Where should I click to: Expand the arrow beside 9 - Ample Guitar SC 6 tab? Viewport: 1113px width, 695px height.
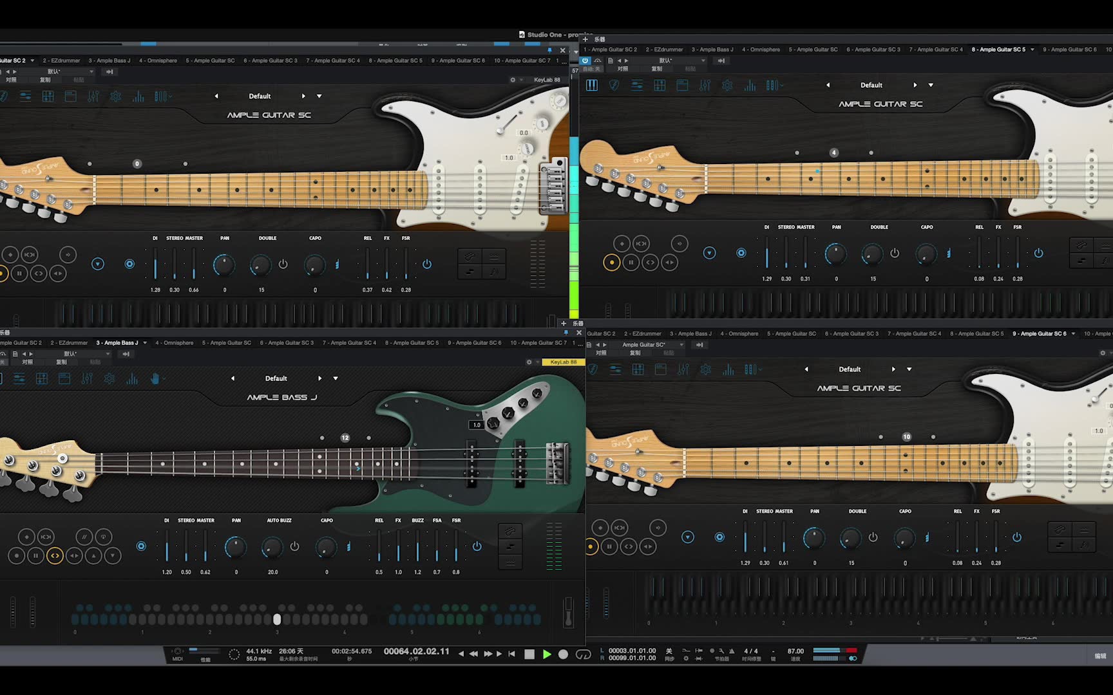coord(1073,334)
